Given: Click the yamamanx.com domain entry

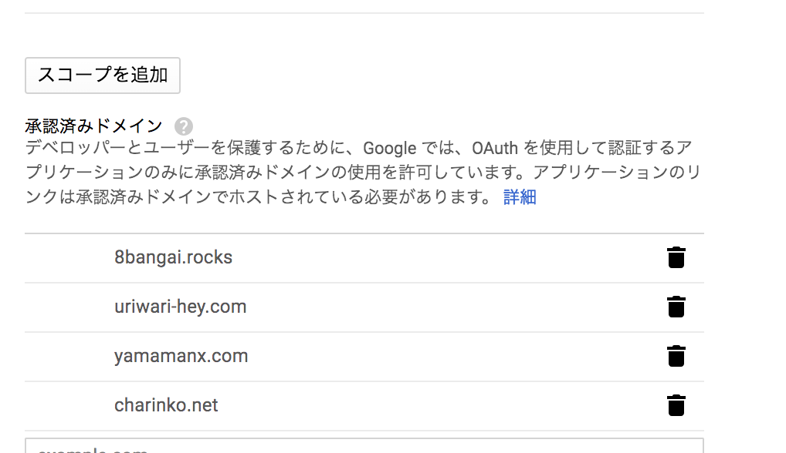Looking at the screenshot, I should pos(181,356).
